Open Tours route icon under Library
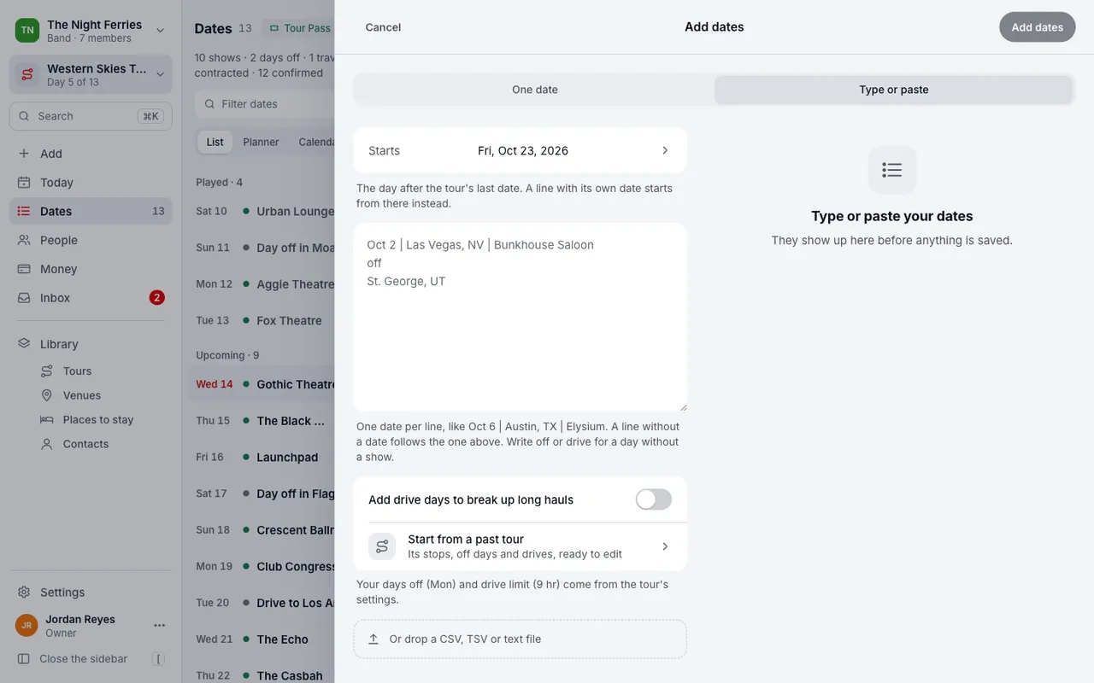Viewport: 1094px width, 683px height. (x=47, y=371)
